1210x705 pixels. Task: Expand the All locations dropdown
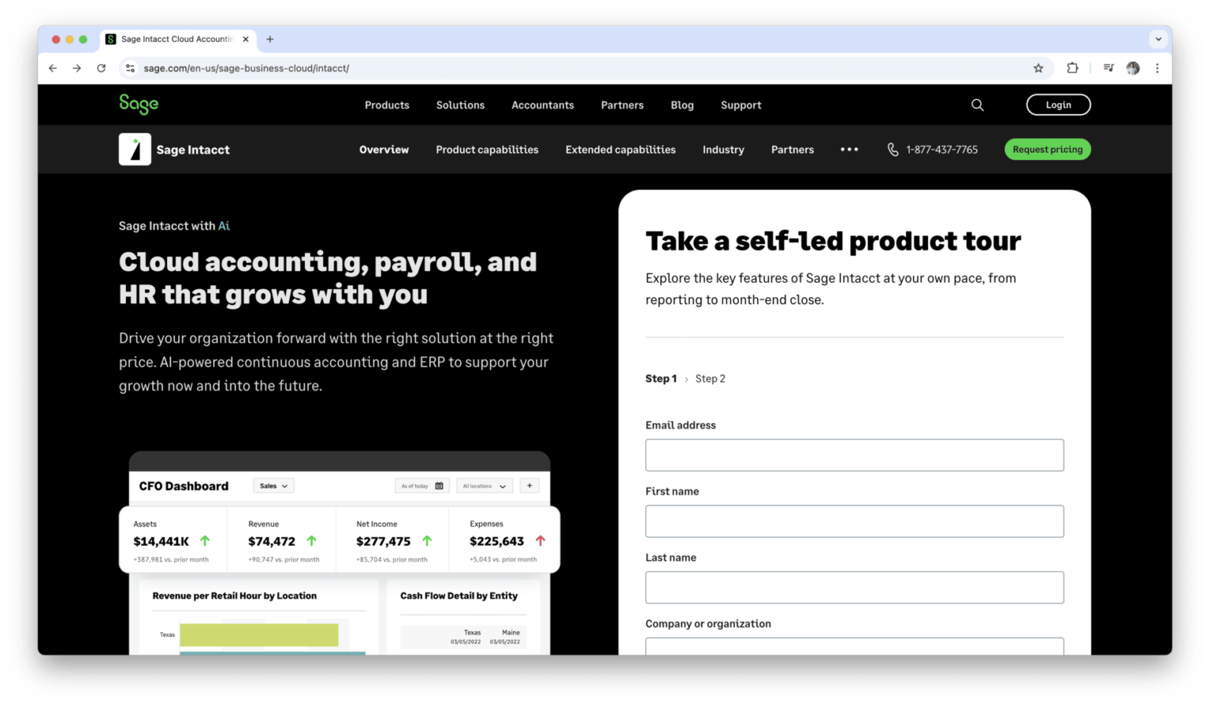484,485
